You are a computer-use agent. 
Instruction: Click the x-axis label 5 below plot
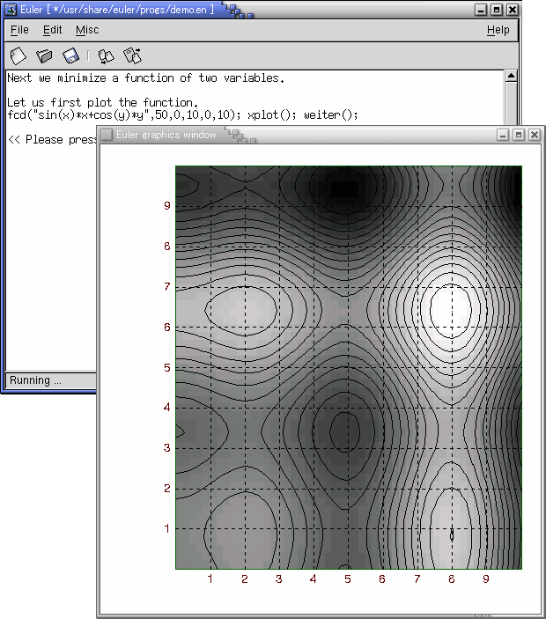pyautogui.click(x=348, y=579)
